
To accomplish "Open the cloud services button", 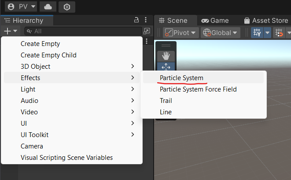I will (48, 7).
